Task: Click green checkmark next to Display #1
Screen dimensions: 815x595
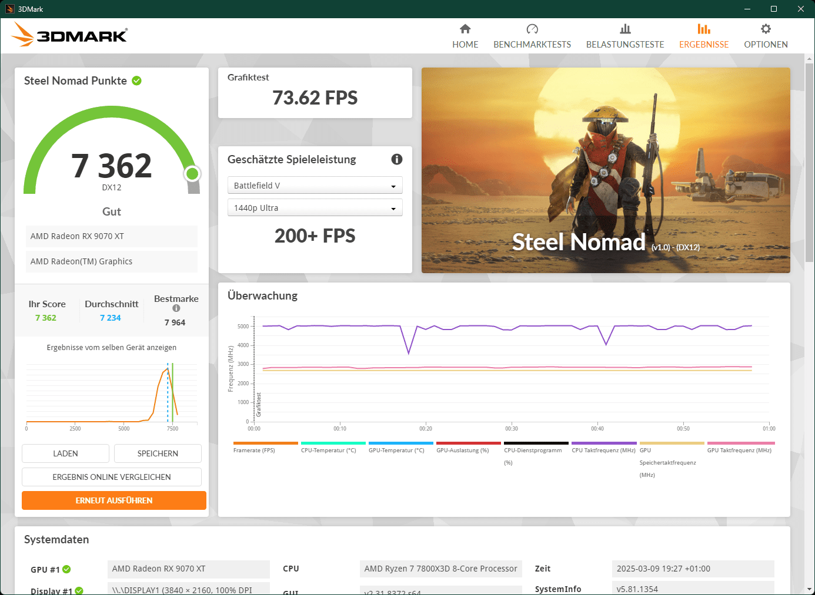Action: coord(79,591)
